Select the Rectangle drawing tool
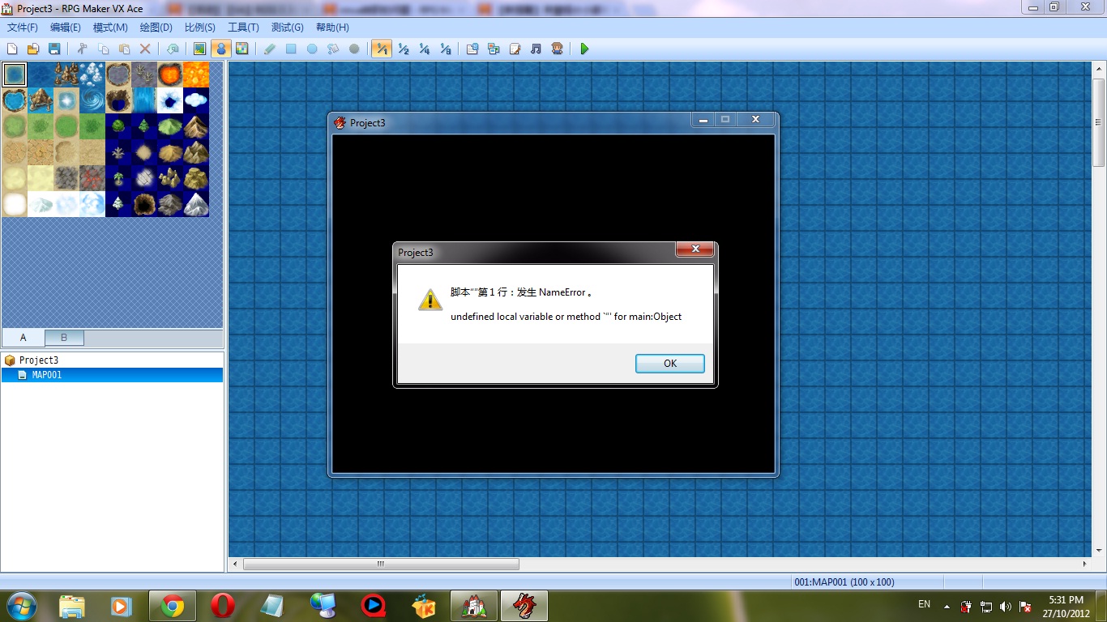The height and width of the screenshot is (622, 1107). (291, 49)
